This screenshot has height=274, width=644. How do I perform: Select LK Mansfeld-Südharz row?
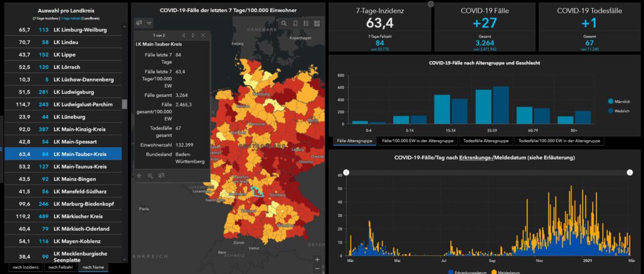[x=63, y=191]
